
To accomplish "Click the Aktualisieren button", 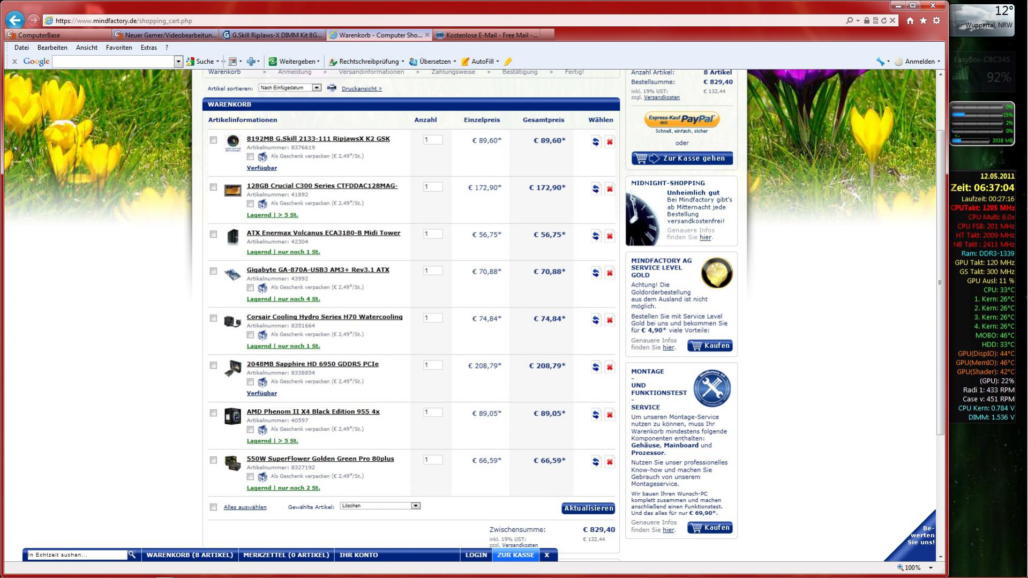I will pyautogui.click(x=588, y=508).
